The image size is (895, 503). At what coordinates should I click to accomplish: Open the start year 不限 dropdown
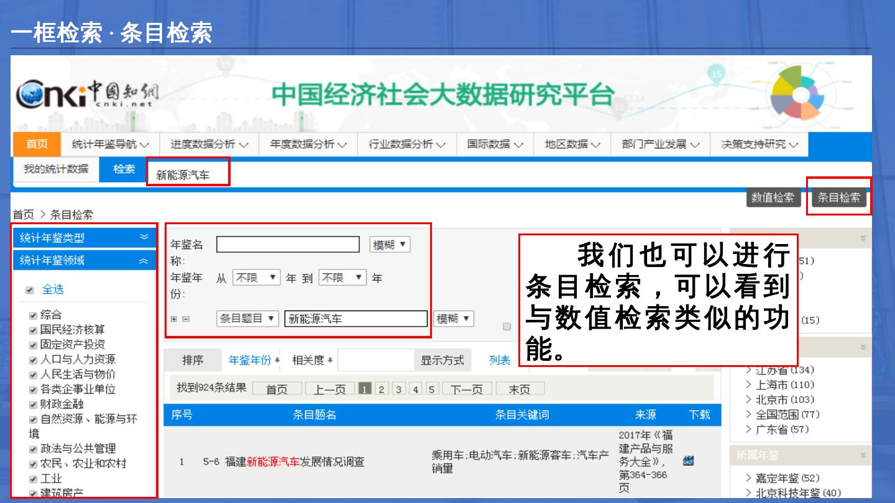coord(257,278)
